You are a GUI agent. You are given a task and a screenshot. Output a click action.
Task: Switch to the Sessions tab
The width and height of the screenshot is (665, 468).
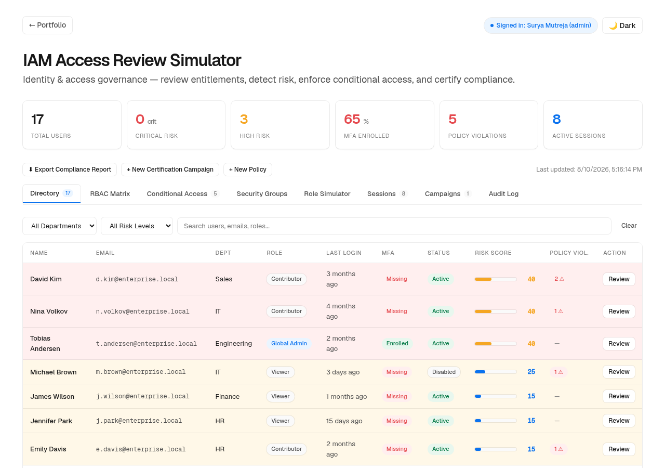387,194
